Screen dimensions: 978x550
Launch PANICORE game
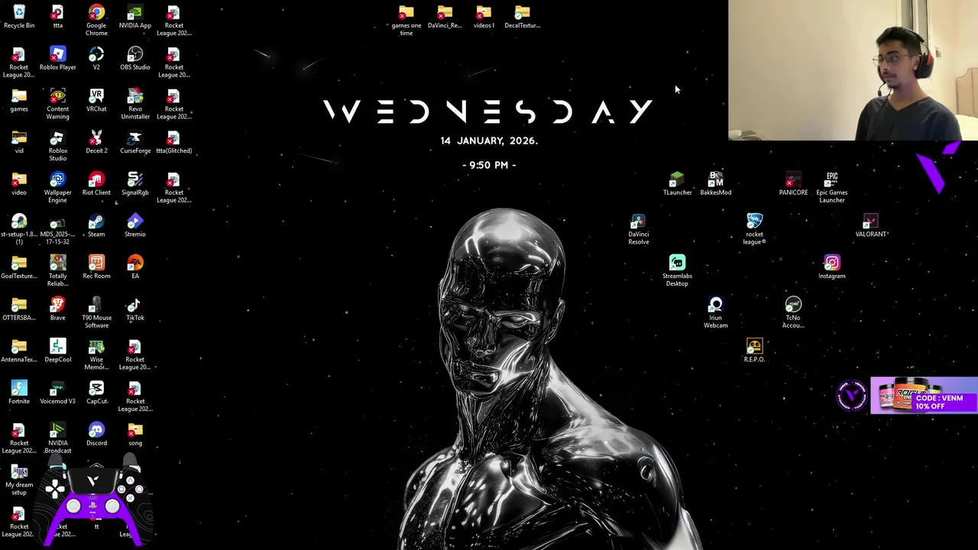click(793, 184)
